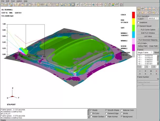Click the side-panel icon labeled 2
The image size is (160, 121).
(x=150, y=9)
